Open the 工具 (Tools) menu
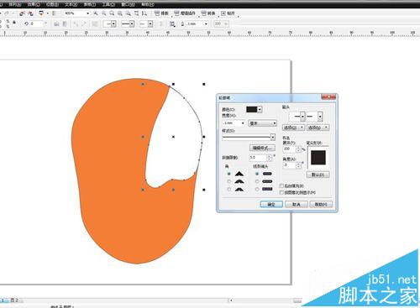Viewport: 420px width, 308px height. point(108,4)
